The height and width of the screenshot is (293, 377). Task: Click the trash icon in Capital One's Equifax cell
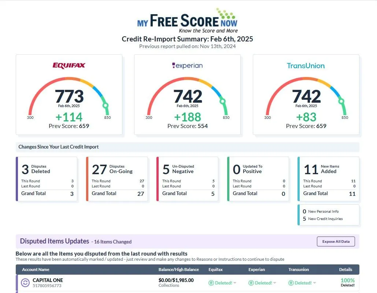tap(211, 283)
